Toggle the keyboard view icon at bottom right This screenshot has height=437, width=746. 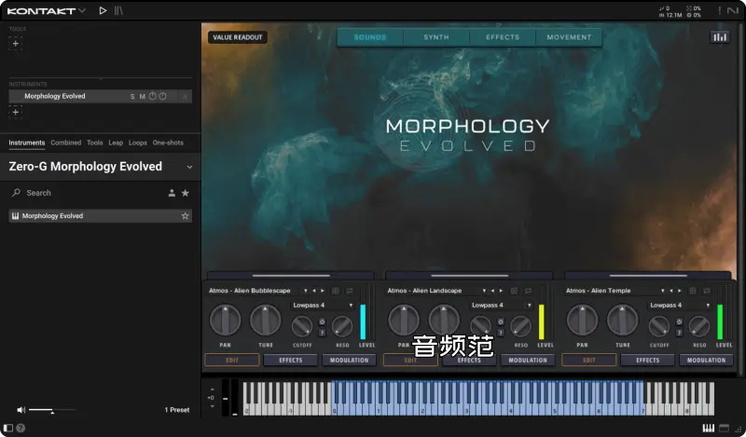tap(708, 428)
